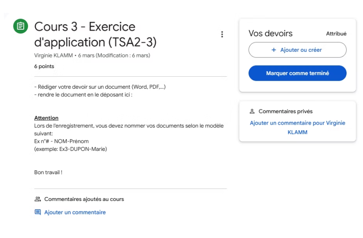Add a private comment for Virginie KLAMM
The image size is (363, 238).
tap(297, 128)
